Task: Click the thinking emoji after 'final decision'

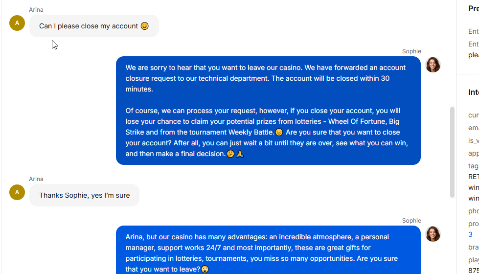Action: [230, 154]
